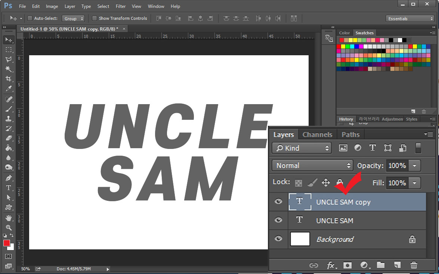Select the Healing Brush tool
439x274 pixels.
[x=9, y=99]
